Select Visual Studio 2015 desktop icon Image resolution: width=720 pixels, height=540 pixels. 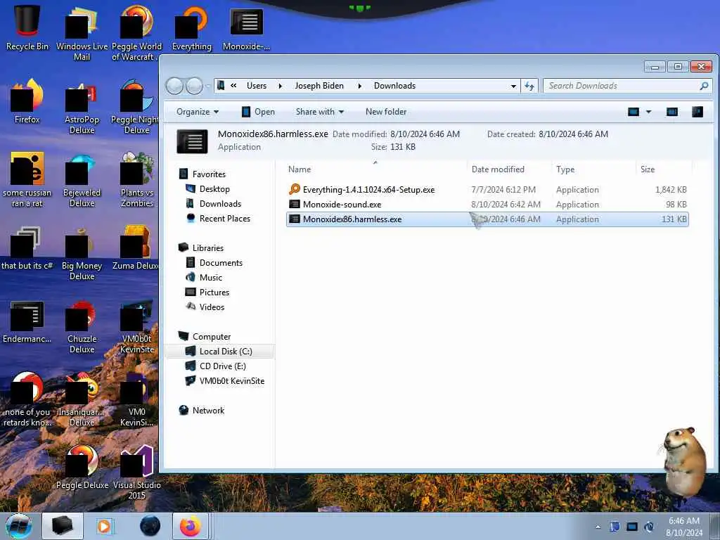point(137,473)
